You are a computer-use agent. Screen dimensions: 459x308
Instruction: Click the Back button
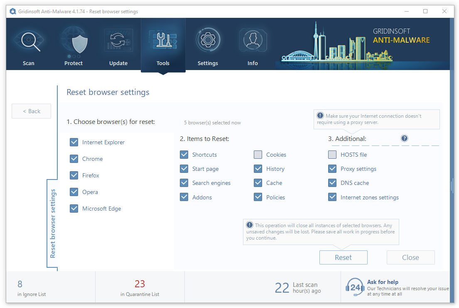point(32,111)
